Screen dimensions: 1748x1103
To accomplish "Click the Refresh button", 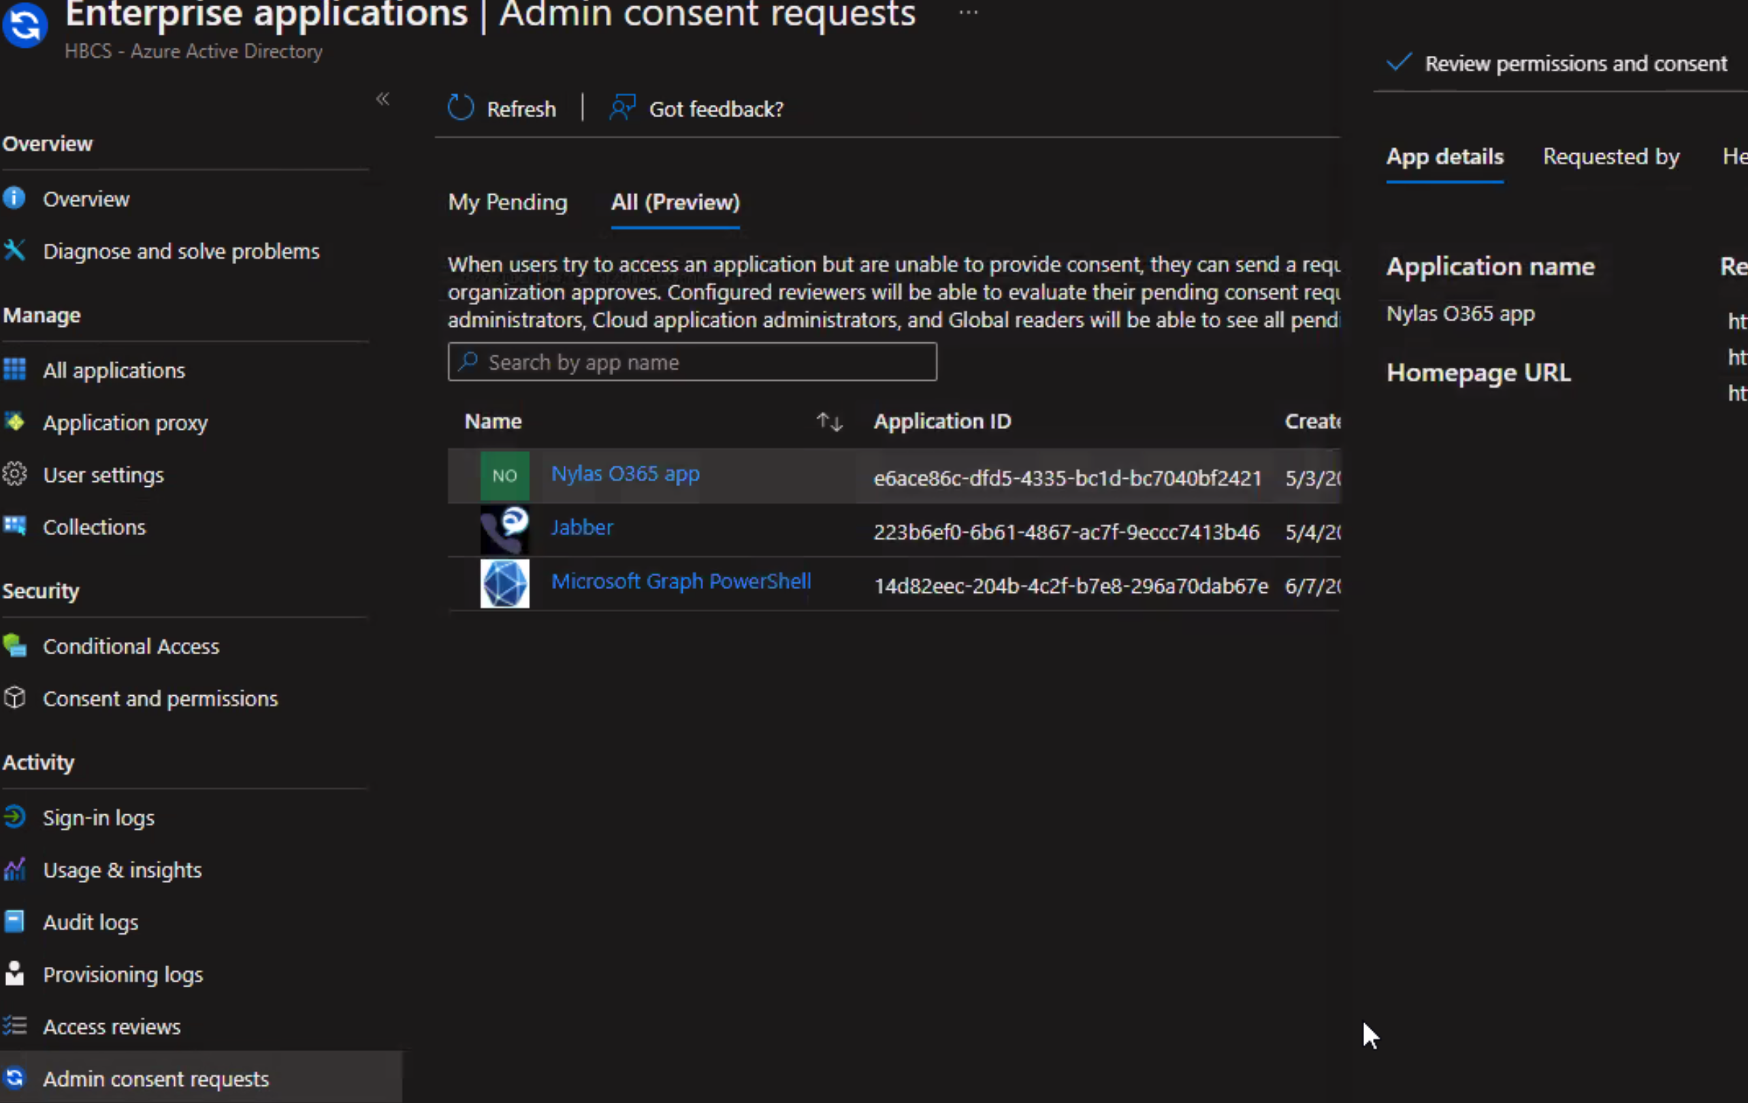I will pyautogui.click(x=502, y=109).
